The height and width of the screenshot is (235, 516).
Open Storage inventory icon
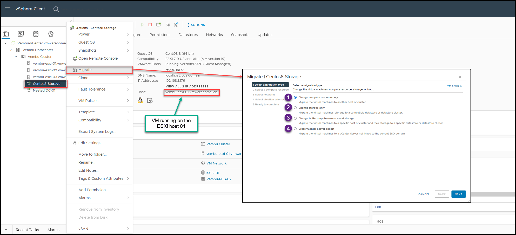tap(36, 34)
